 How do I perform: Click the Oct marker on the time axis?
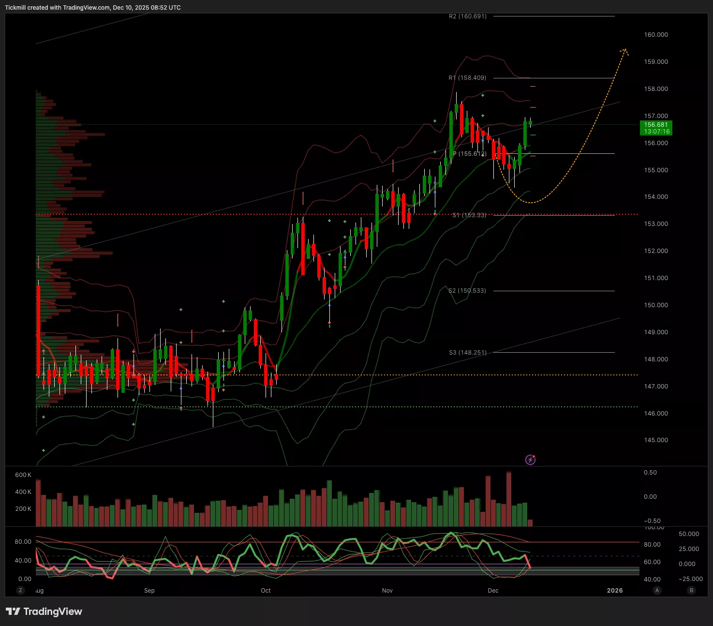pyautogui.click(x=266, y=591)
